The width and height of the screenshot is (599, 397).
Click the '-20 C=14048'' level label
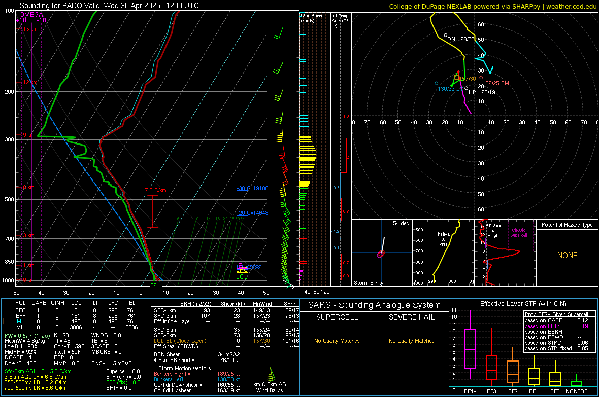pyautogui.click(x=253, y=213)
